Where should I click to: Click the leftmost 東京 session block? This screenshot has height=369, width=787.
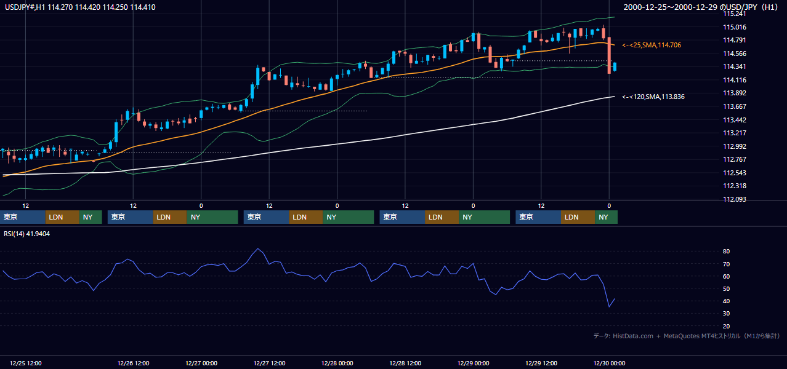click(23, 217)
